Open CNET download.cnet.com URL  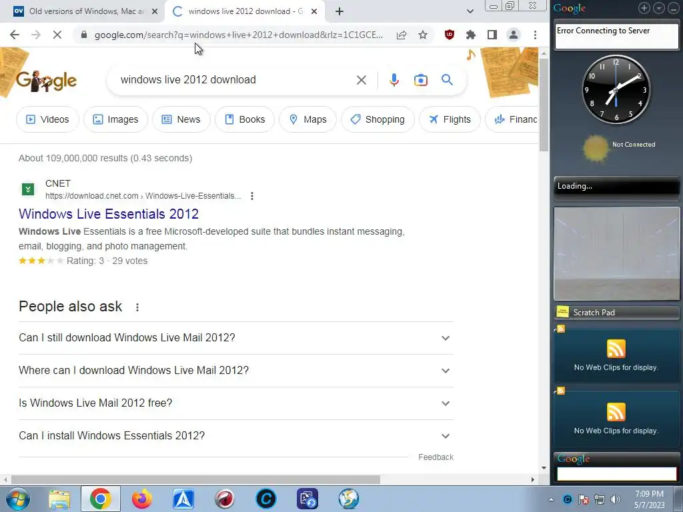[x=143, y=196]
